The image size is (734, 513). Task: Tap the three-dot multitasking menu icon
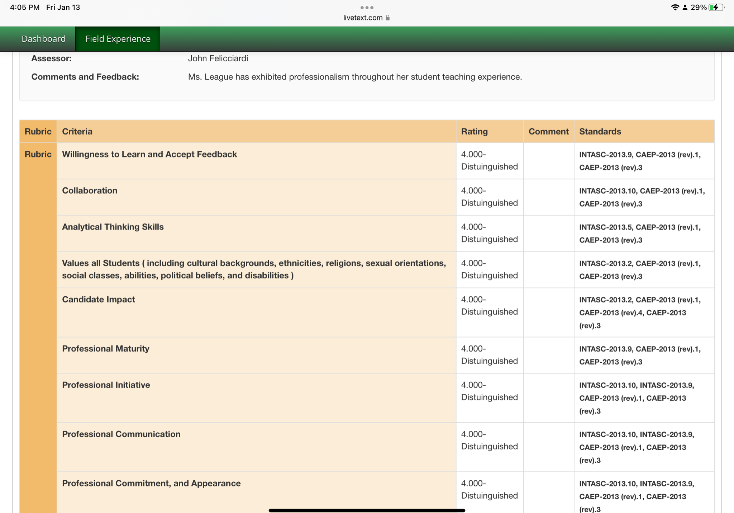[367, 8]
